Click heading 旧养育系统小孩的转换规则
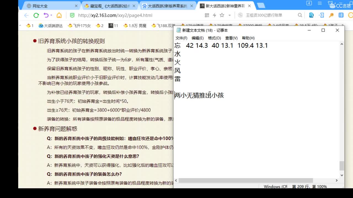The height and width of the screenshot is (198, 353). click(x=71, y=41)
